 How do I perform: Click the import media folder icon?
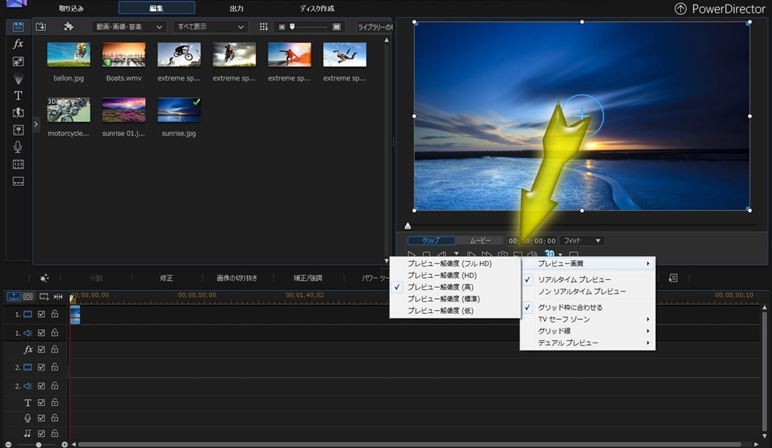(41, 26)
